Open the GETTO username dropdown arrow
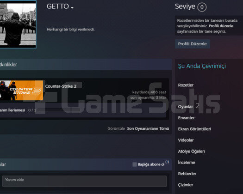This screenshot has height=194, width=243. point(72,7)
